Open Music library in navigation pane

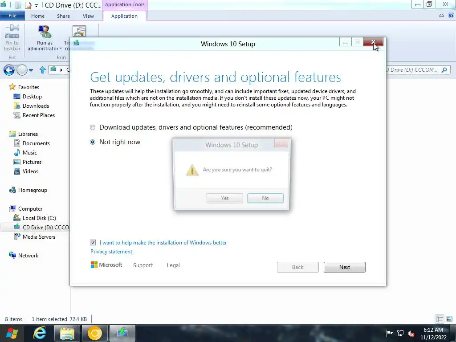[x=25, y=152]
